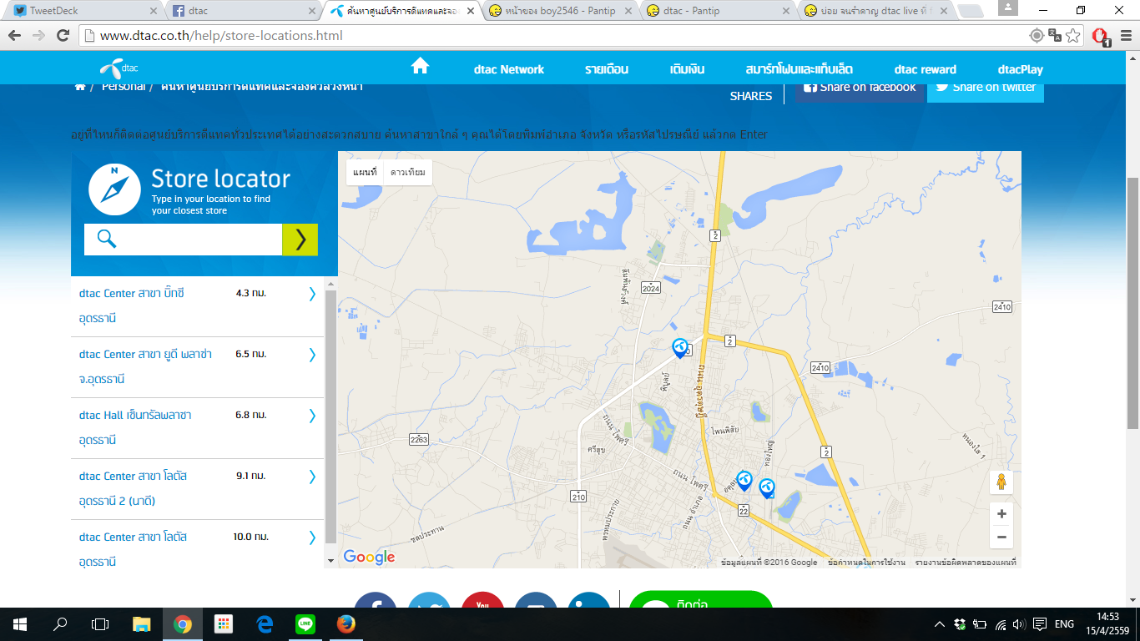This screenshot has width=1140, height=641.
Task: Expand the dtac Hall เซ็นทรัลพลาซา chevron
Action: point(312,416)
